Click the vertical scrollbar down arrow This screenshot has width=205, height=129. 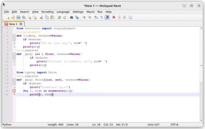pyautogui.click(x=201, y=120)
